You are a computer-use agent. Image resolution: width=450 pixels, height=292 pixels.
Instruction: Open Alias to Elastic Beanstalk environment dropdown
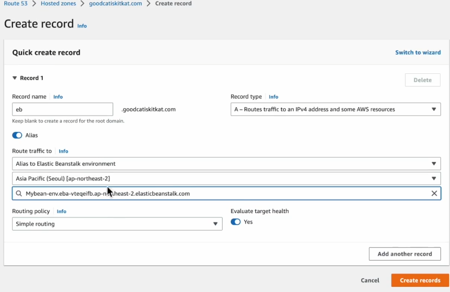tap(226, 164)
